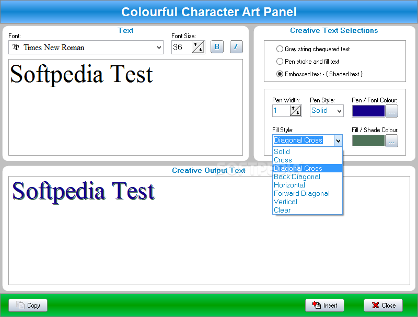Image resolution: width=418 pixels, height=317 pixels.
Task: Choose Horizontal fill style
Action: (307, 185)
